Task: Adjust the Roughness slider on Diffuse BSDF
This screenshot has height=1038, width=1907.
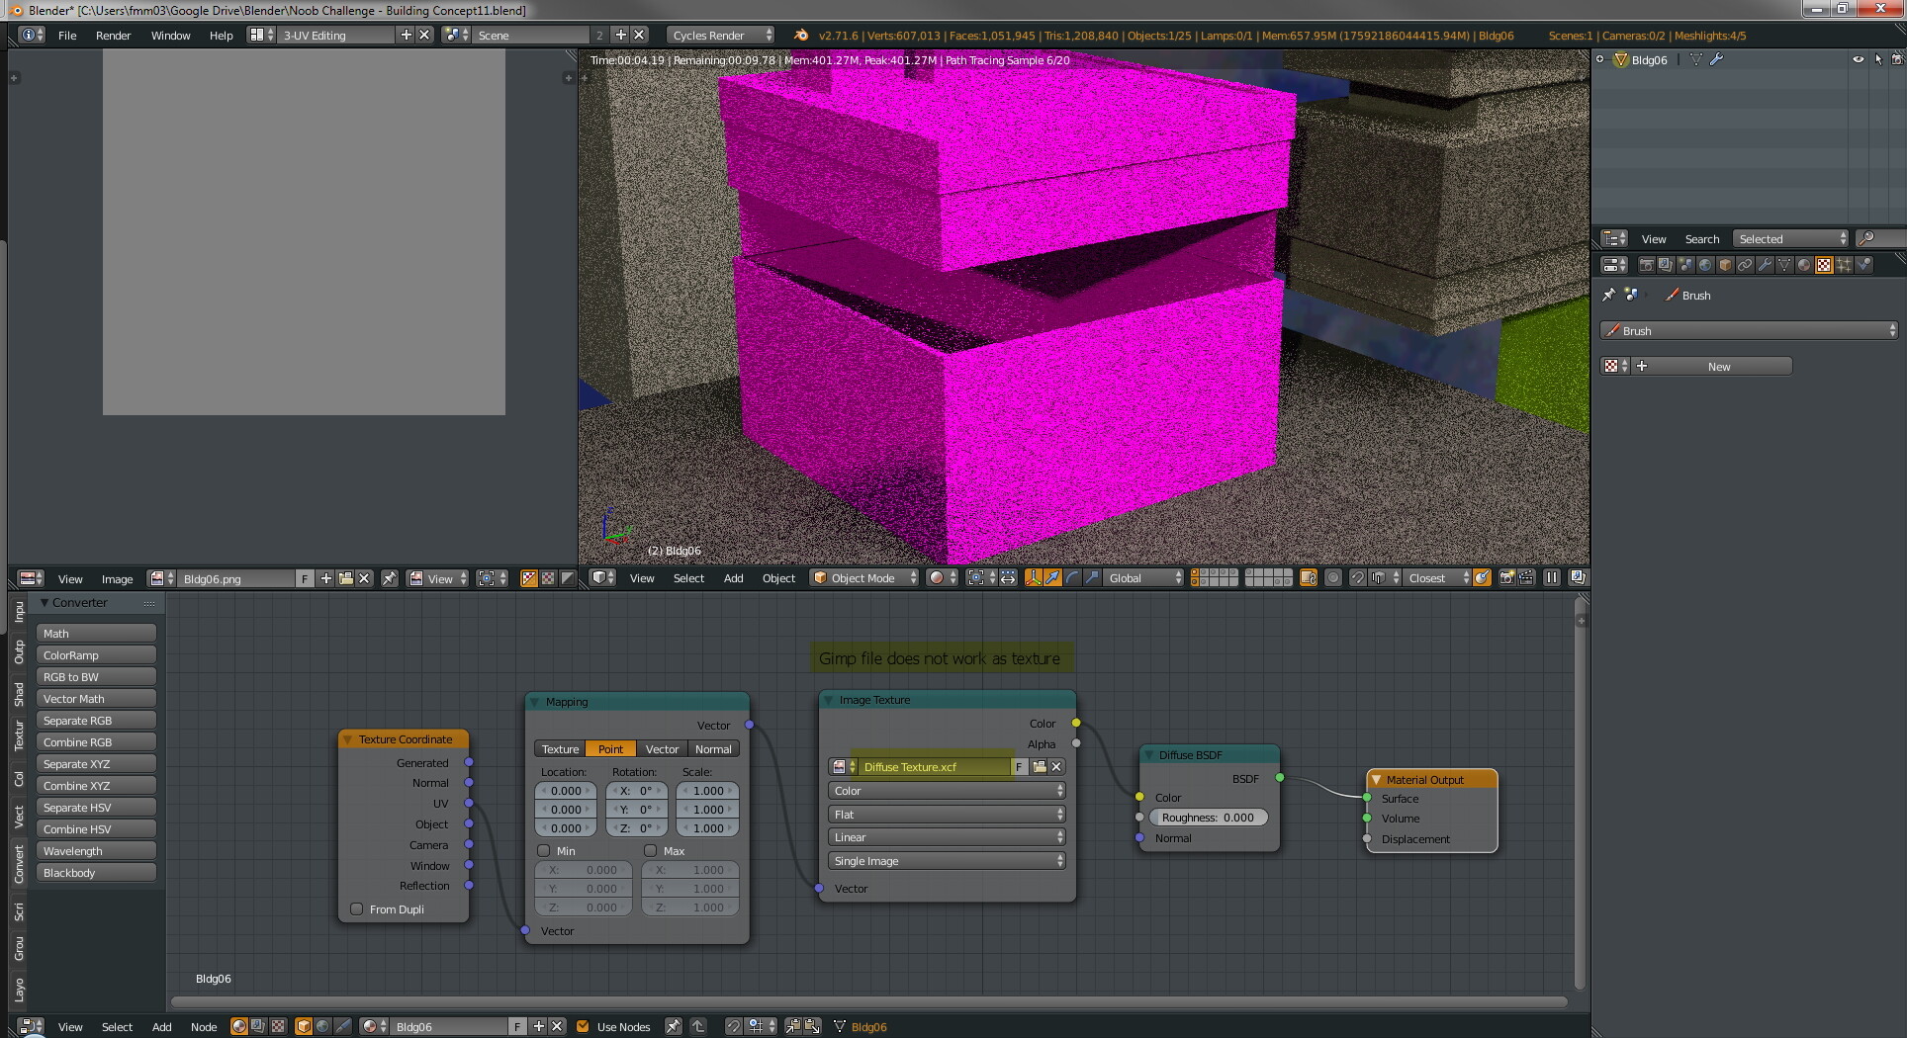Action: pyautogui.click(x=1208, y=817)
